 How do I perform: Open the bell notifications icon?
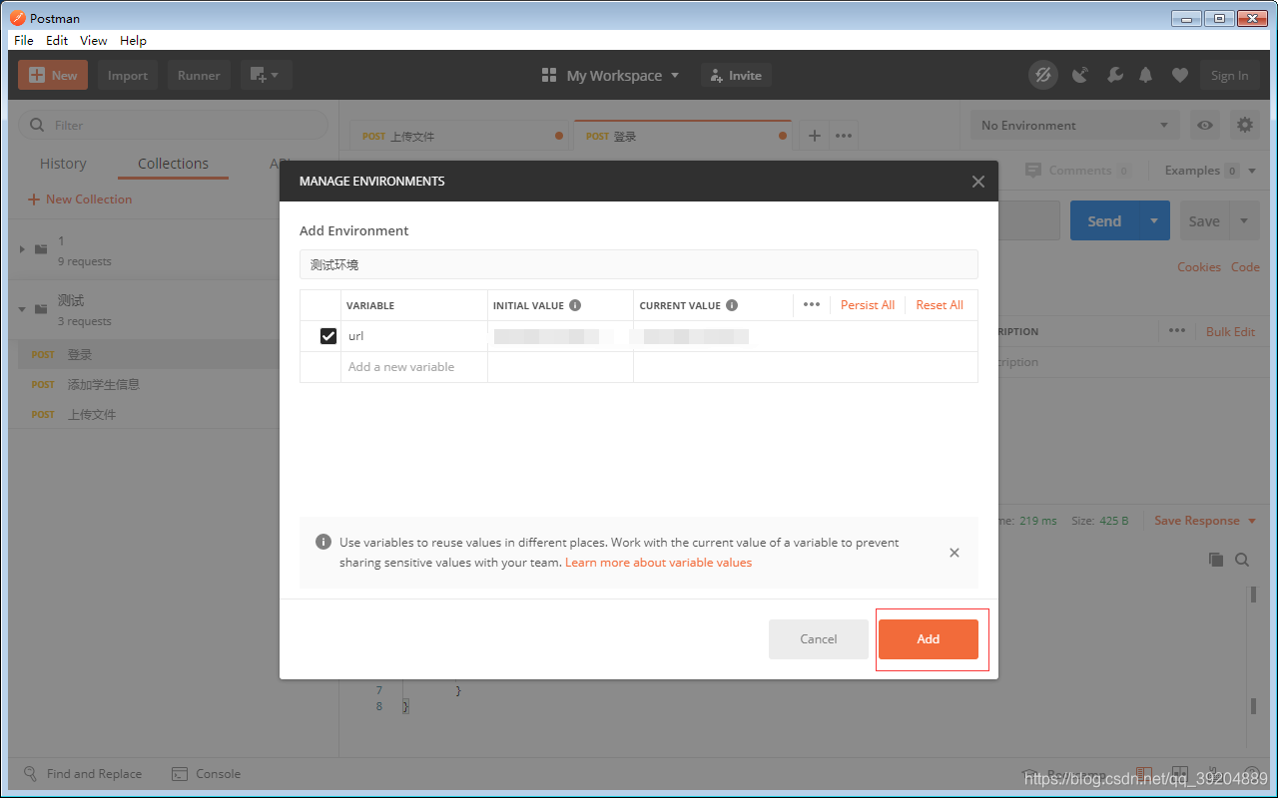pos(1146,75)
